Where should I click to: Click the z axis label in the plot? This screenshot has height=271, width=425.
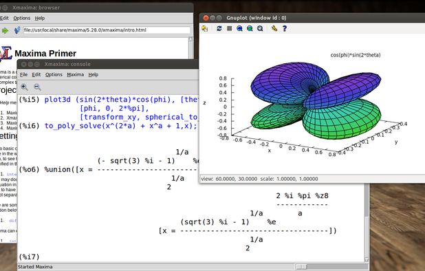coord(204,102)
